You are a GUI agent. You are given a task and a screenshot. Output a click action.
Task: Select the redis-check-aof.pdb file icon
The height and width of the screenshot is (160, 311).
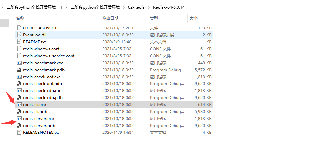tap(19, 84)
